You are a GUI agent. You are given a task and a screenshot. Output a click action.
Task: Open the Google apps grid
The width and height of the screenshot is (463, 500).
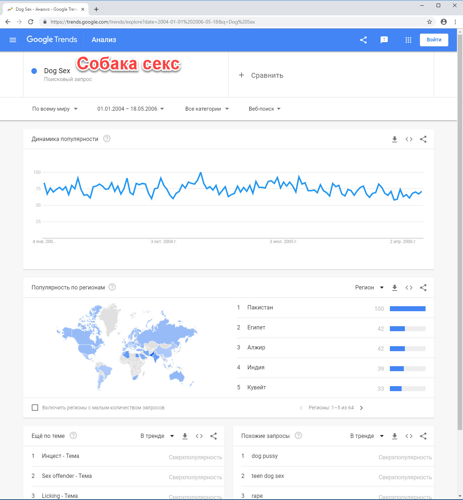tap(408, 40)
